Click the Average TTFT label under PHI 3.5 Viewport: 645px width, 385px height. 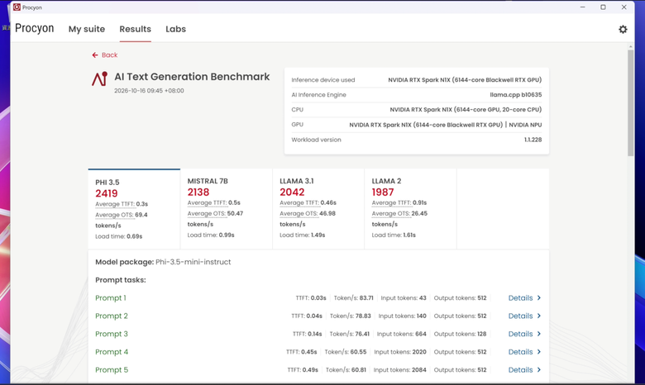click(x=115, y=204)
